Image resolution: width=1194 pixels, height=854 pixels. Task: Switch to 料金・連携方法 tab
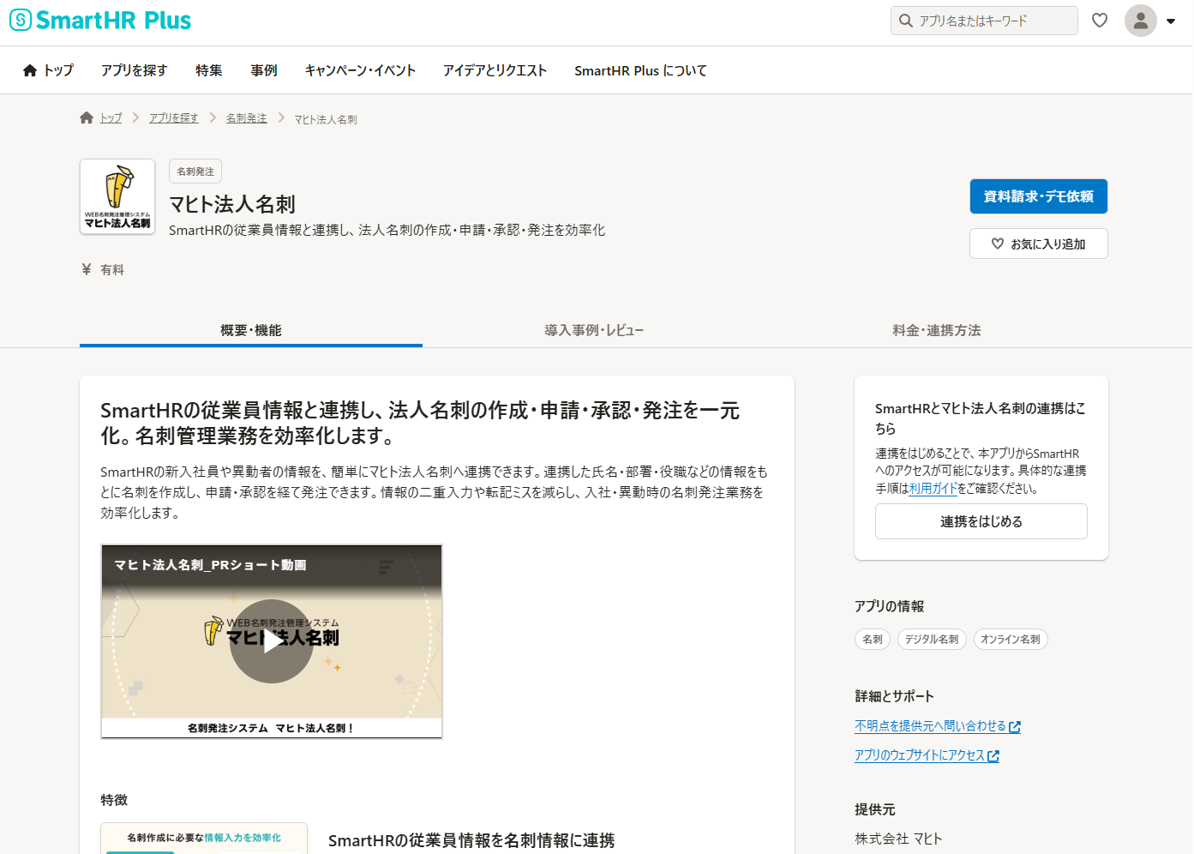point(937,330)
